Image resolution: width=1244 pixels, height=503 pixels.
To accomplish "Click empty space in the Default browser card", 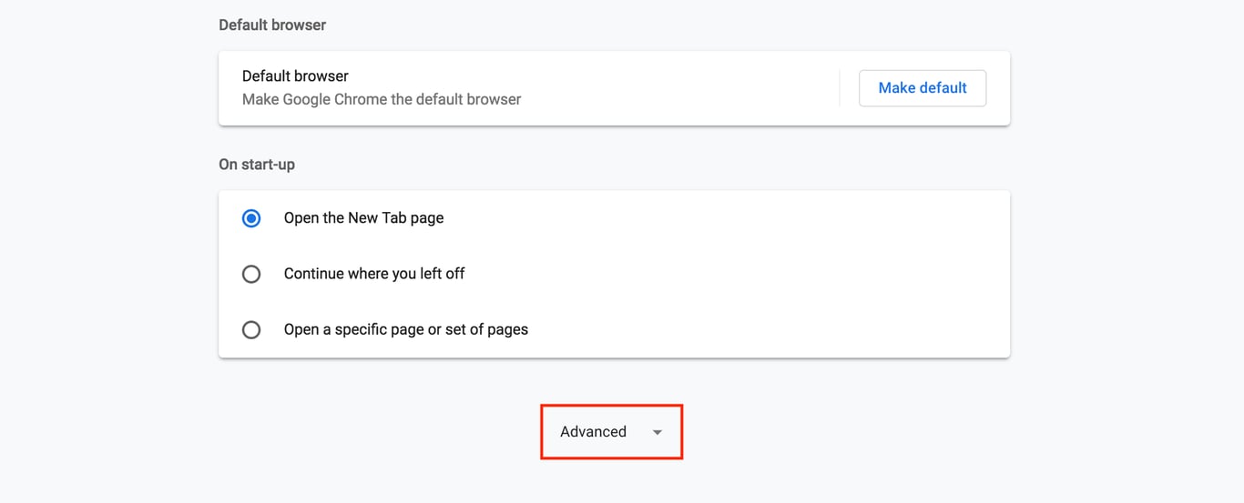I will click(683, 88).
